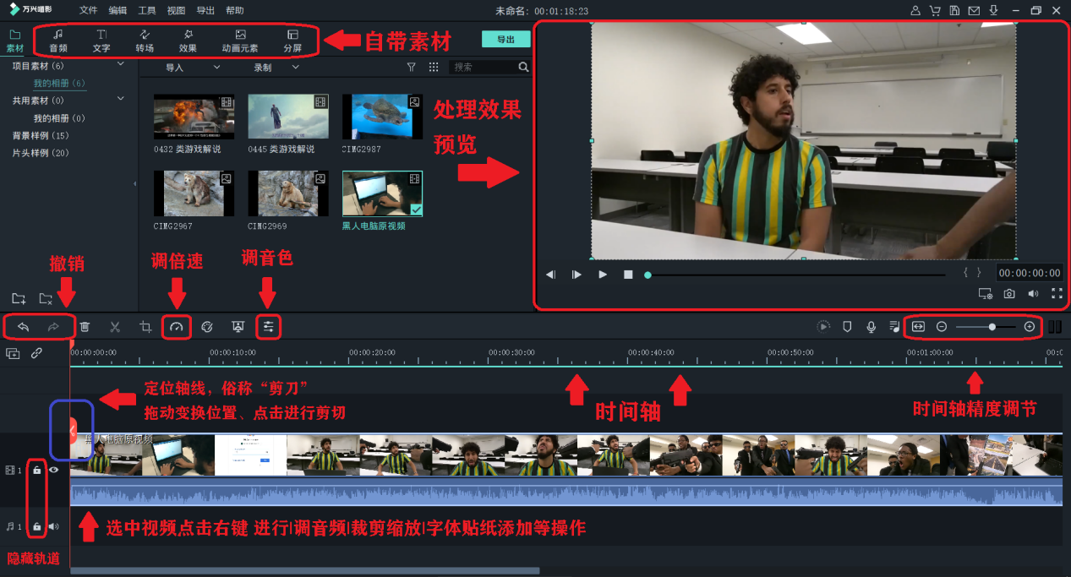Take a snapshot with the camera icon
Viewport: 1071px width, 577px height.
[x=1009, y=293]
